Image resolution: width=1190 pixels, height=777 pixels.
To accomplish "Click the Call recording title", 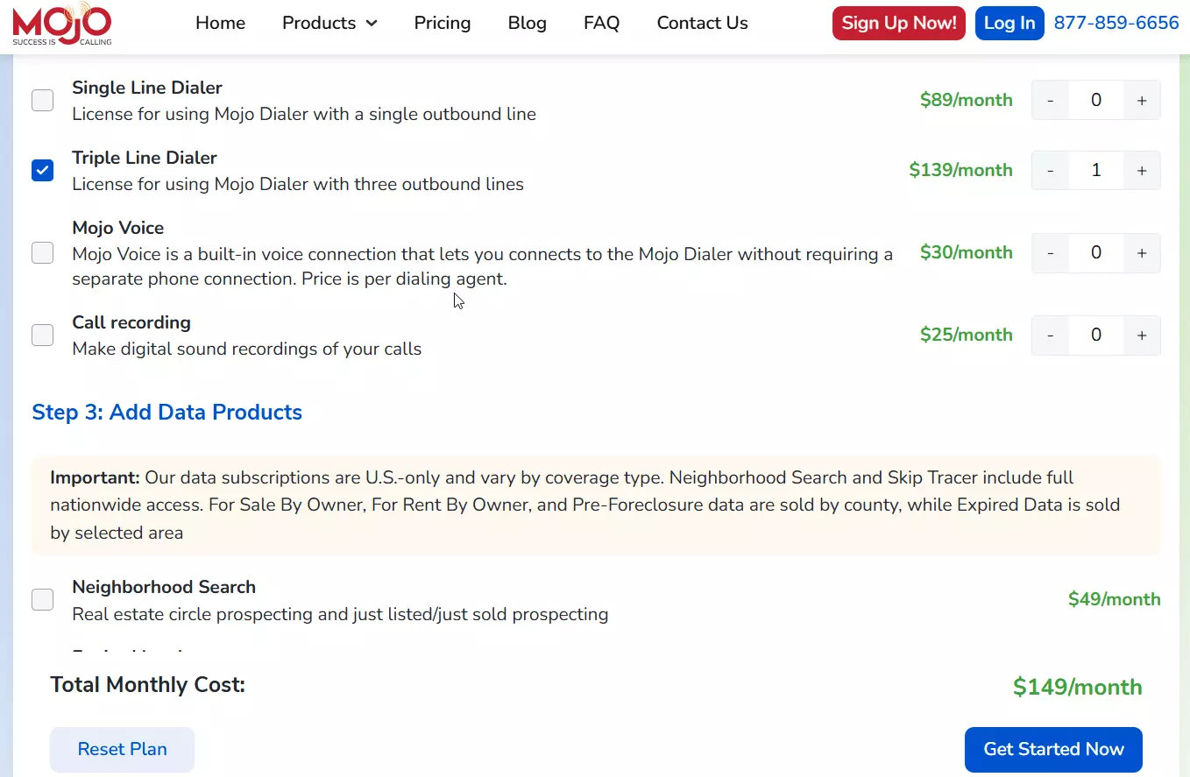I will (131, 322).
